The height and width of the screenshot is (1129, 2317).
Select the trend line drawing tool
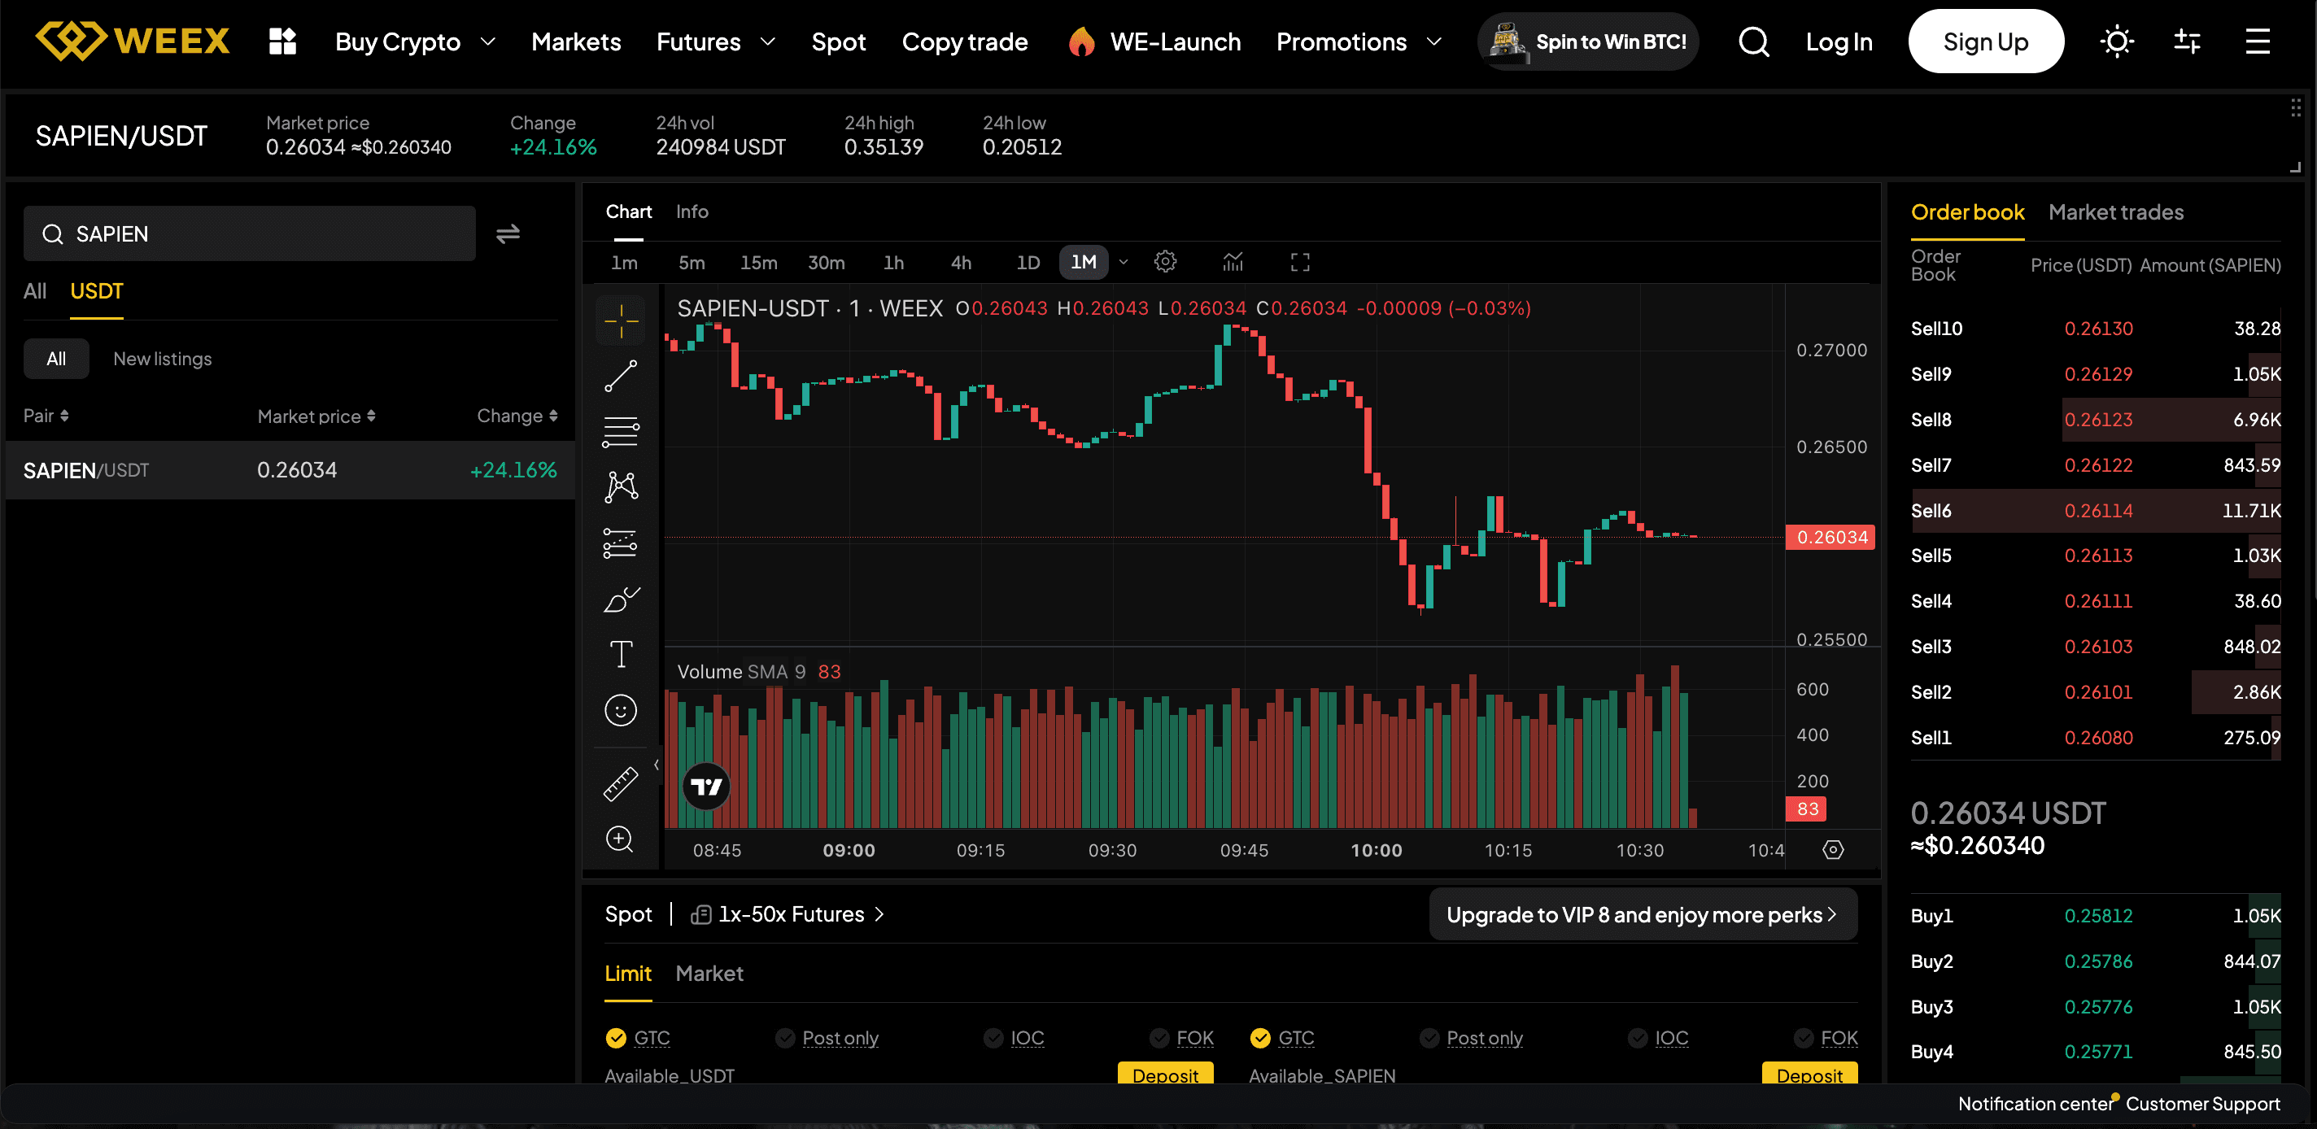(x=621, y=376)
